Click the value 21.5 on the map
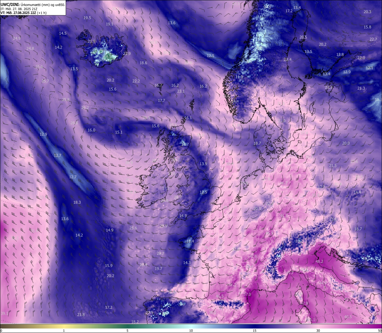Screen dimensions: 382x333 coord(333,166)
